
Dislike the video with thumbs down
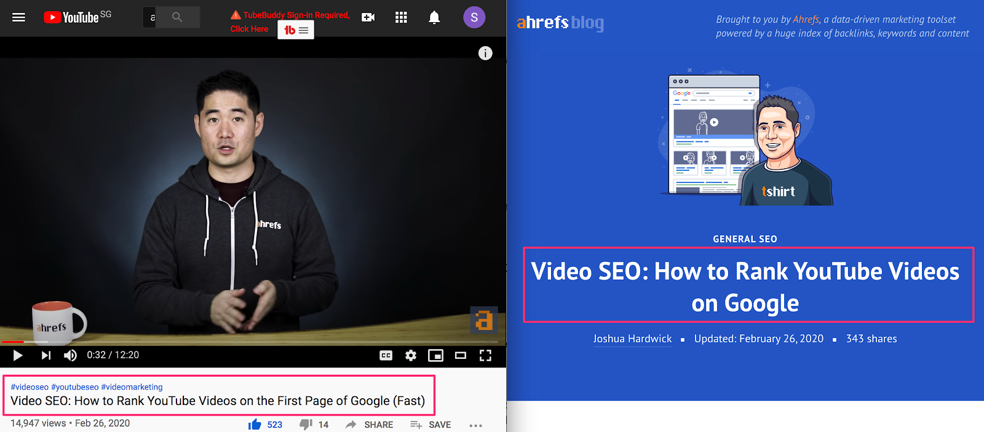(x=314, y=425)
